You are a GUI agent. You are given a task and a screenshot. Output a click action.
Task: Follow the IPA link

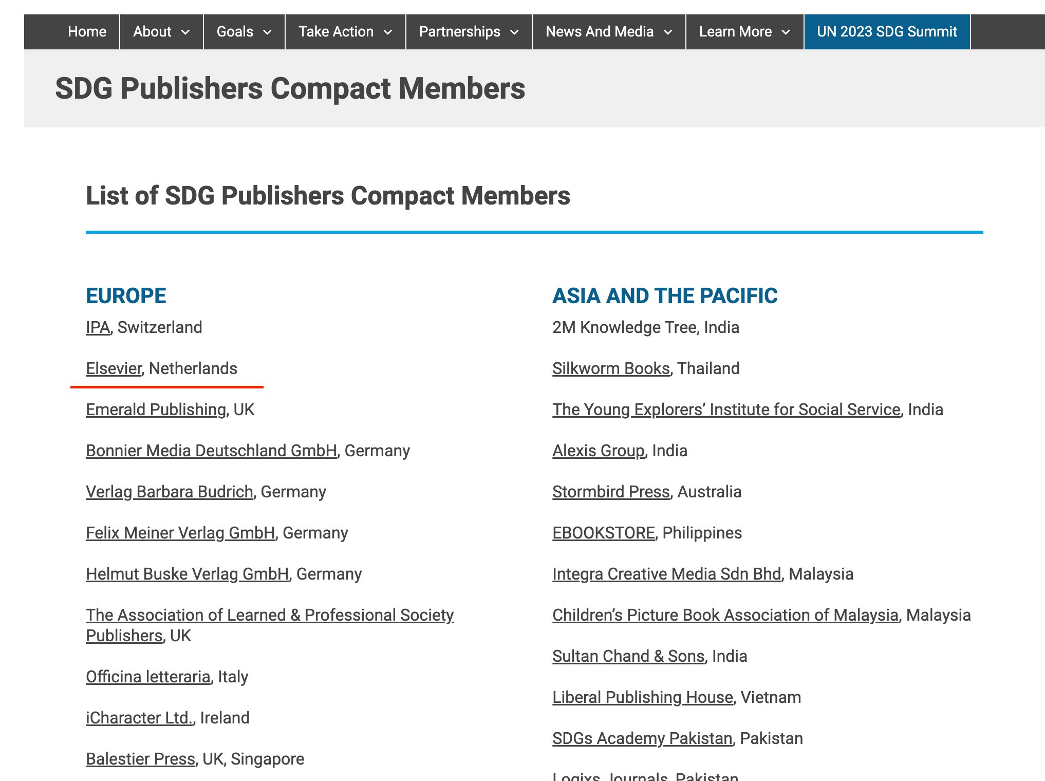(98, 327)
